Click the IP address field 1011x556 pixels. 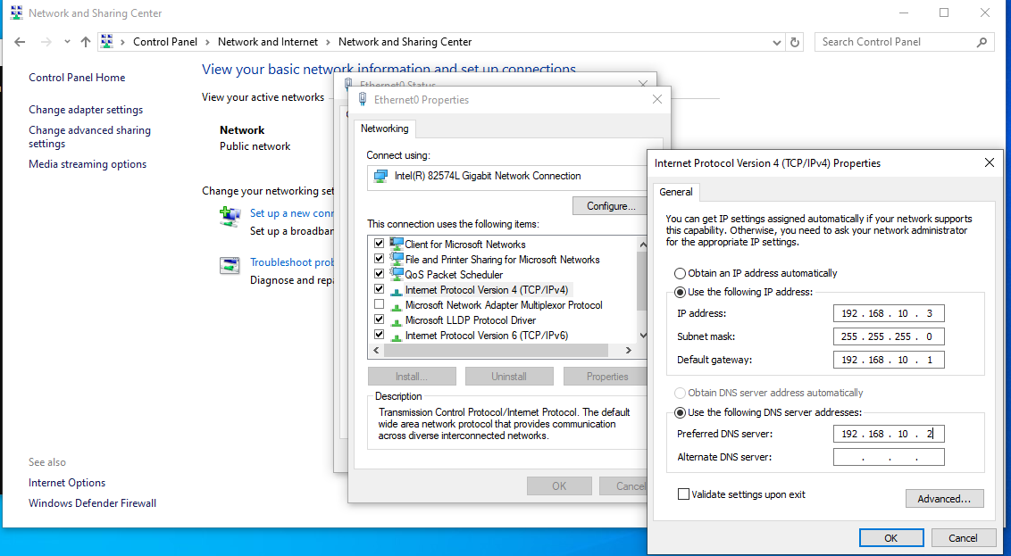click(889, 313)
